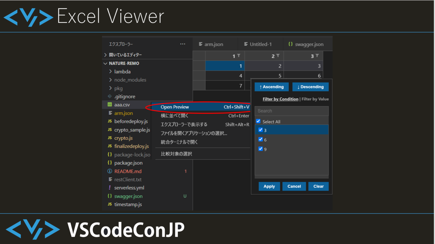Open restClient.txt in the file tree
The image size is (435, 244).
coord(128,179)
